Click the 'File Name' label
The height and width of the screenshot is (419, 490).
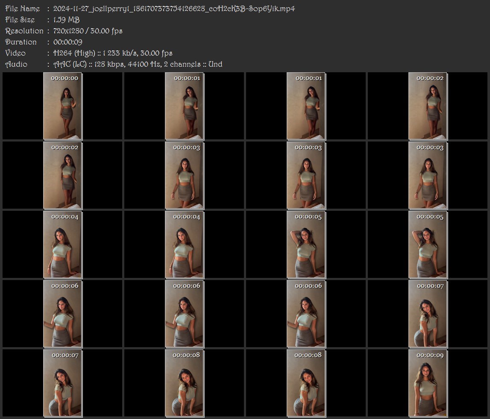[23, 9]
